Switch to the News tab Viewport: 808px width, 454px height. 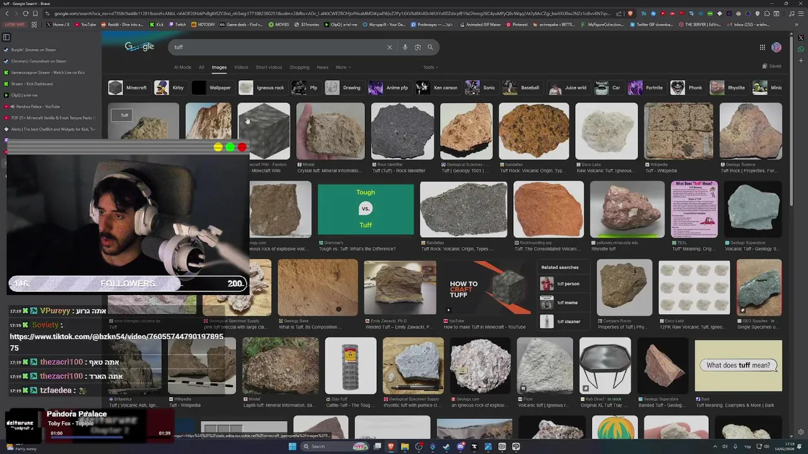pos(323,67)
